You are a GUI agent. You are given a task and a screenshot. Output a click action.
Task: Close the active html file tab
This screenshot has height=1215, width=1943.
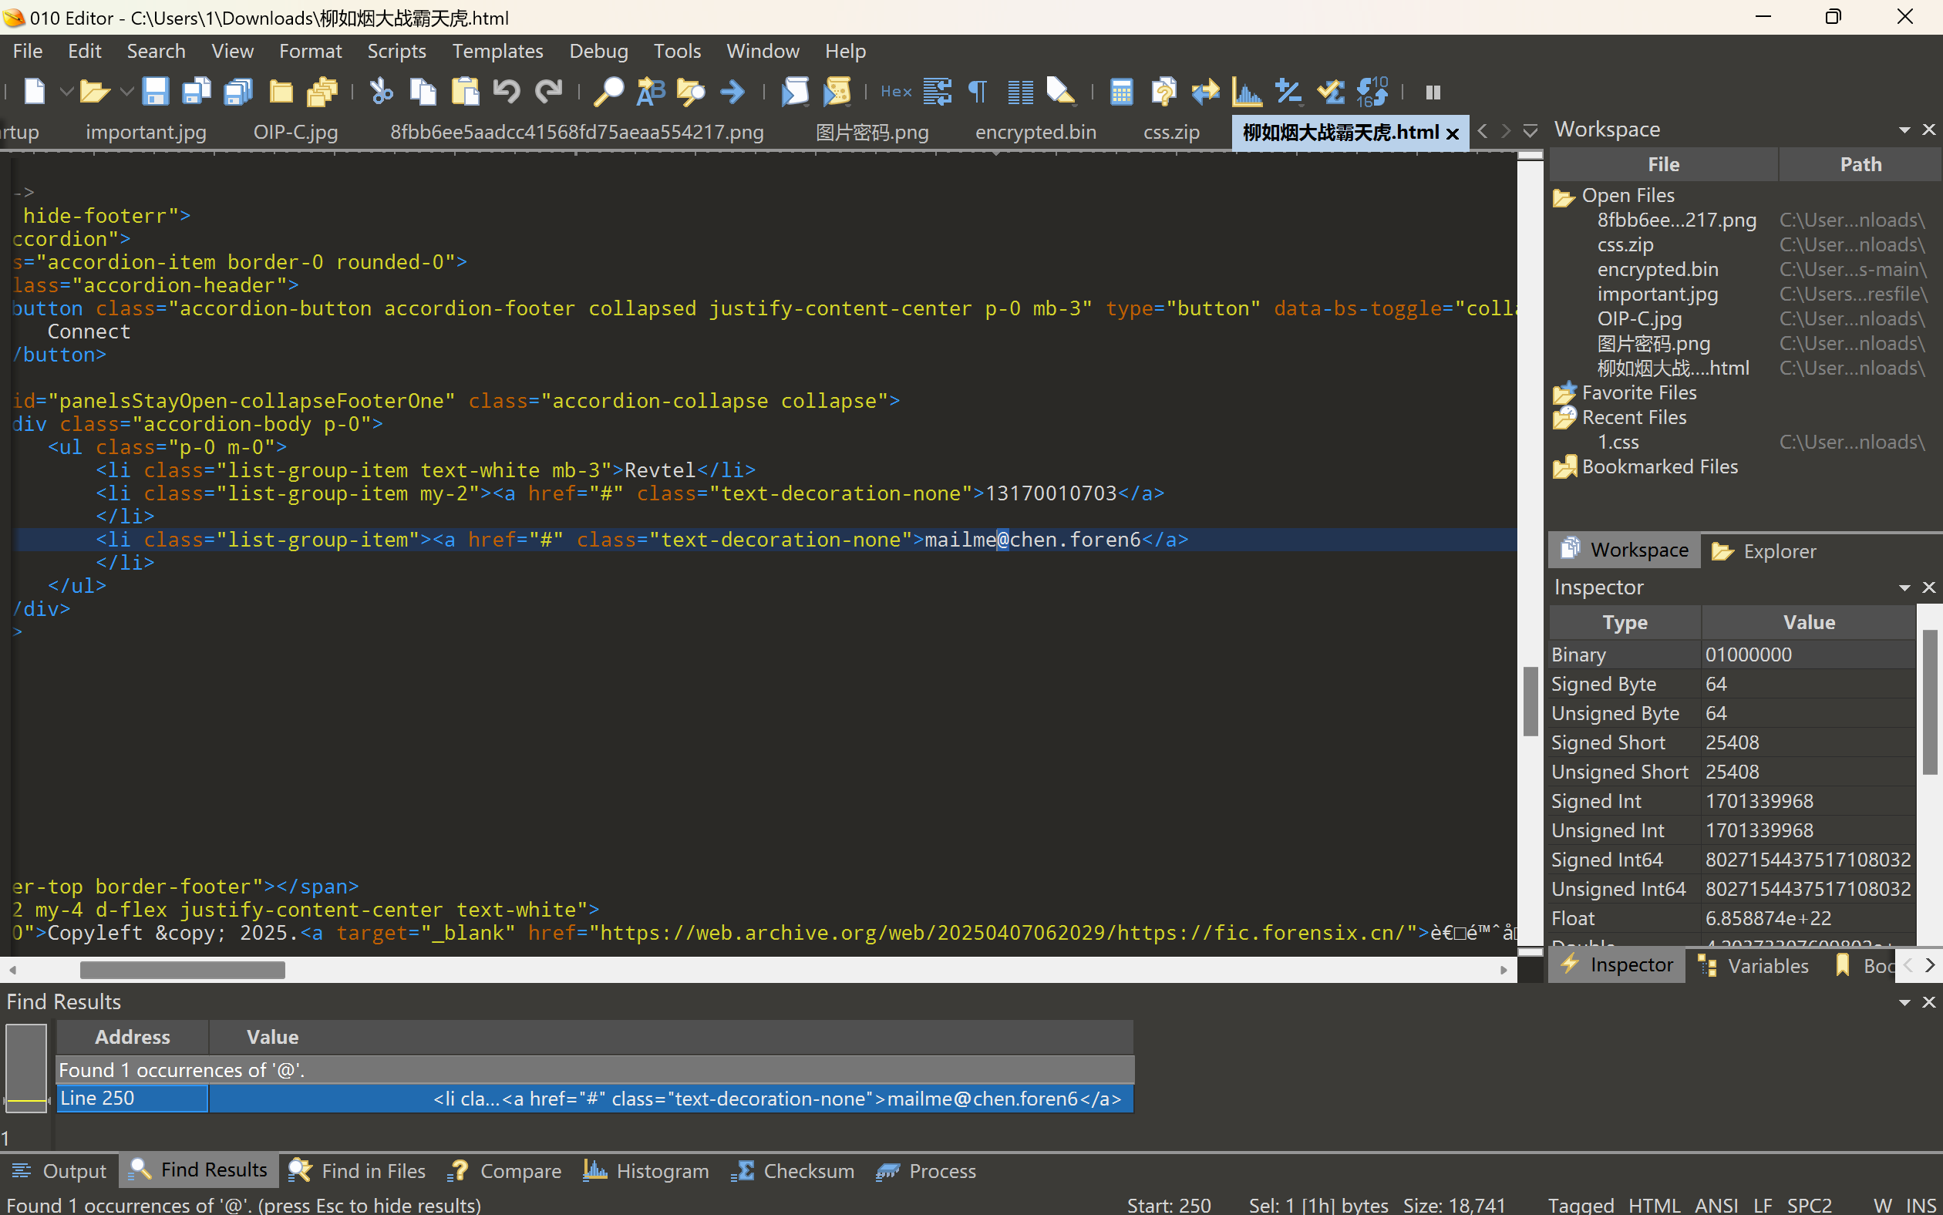[1452, 133]
